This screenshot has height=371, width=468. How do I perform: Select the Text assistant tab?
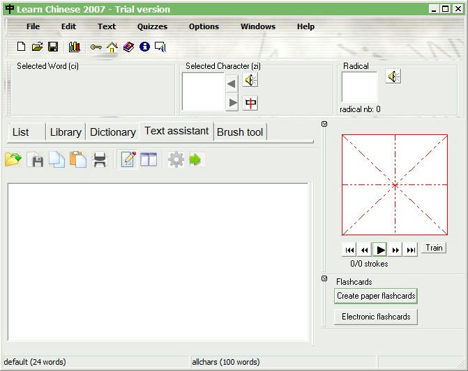[x=176, y=131]
